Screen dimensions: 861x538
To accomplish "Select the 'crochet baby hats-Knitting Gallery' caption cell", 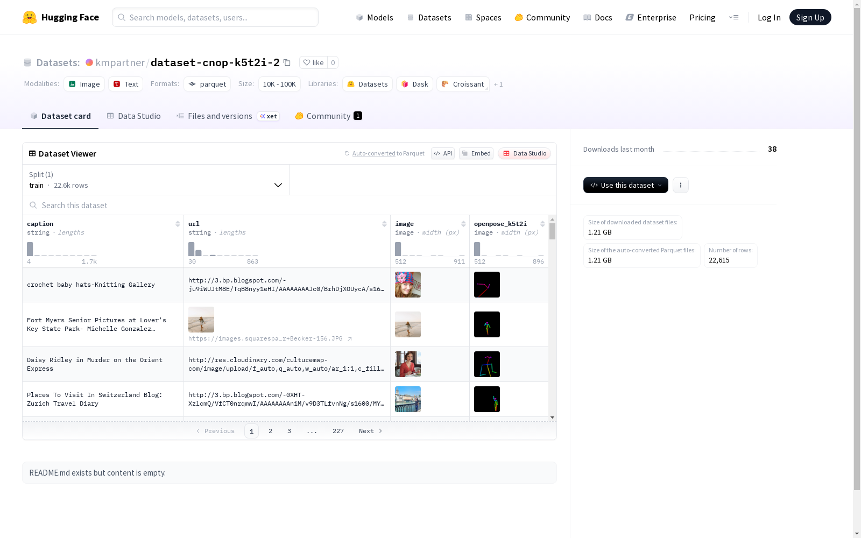I will click(103, 285).
